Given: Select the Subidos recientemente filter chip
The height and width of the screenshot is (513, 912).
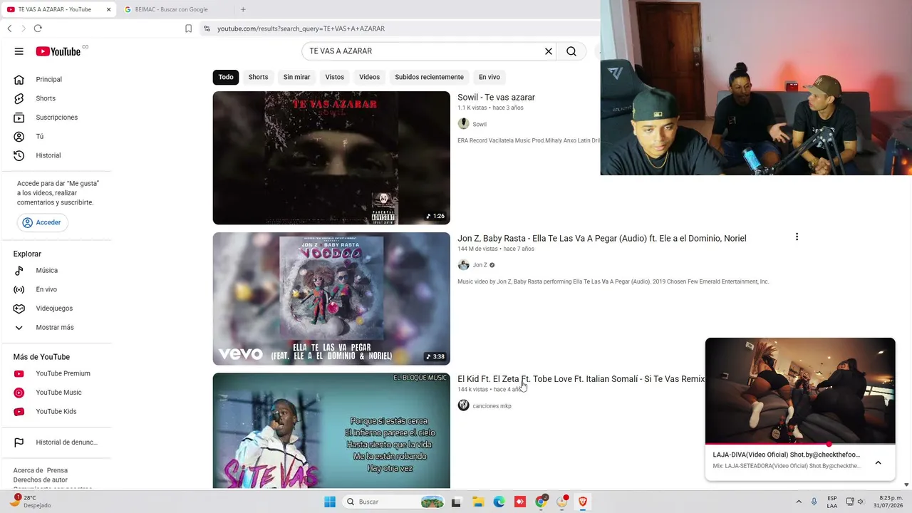Looking at the screenshot, I should tap(429, 77).
